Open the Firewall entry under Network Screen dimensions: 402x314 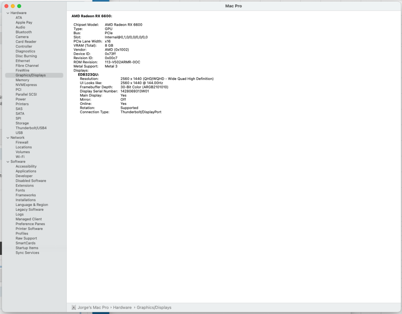point(22,142)
